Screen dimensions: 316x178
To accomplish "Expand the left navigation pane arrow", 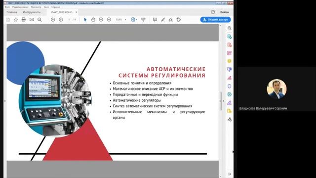I will 5,101.
